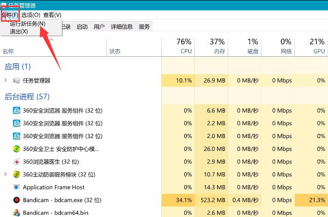Click the 360安全浏览器 icon in the 2.2 MB row
The image size is (328, 217).
(17, 123)
